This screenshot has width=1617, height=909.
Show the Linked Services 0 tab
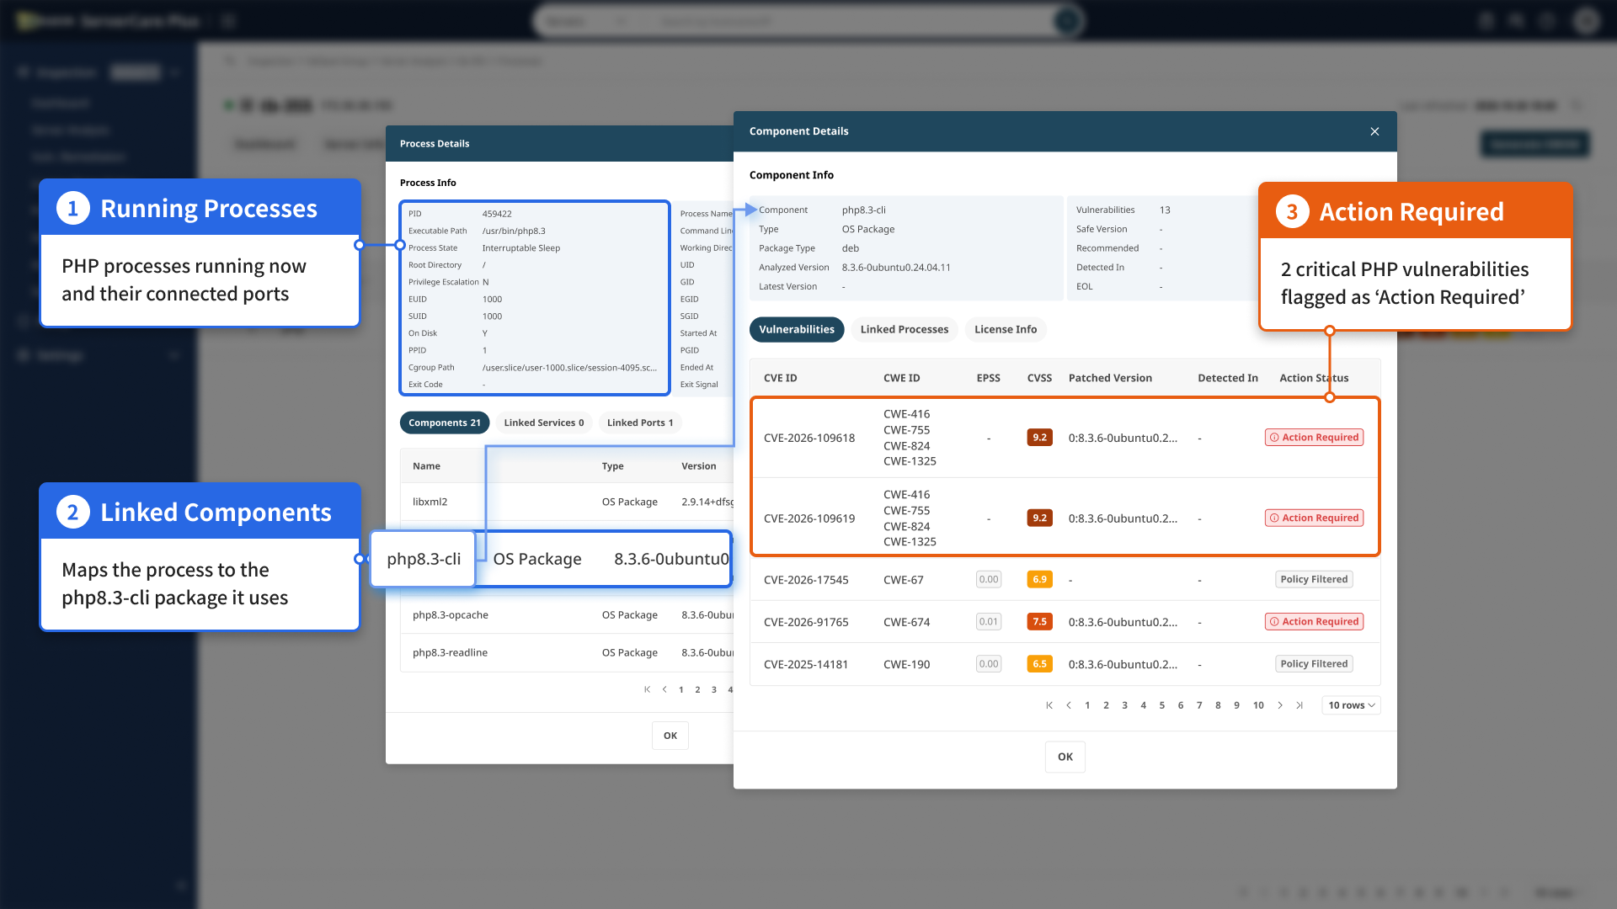tap(543, 423)
